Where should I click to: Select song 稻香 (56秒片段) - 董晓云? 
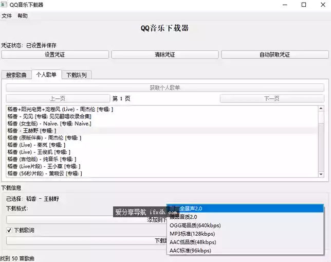click(x=162, y=173)
